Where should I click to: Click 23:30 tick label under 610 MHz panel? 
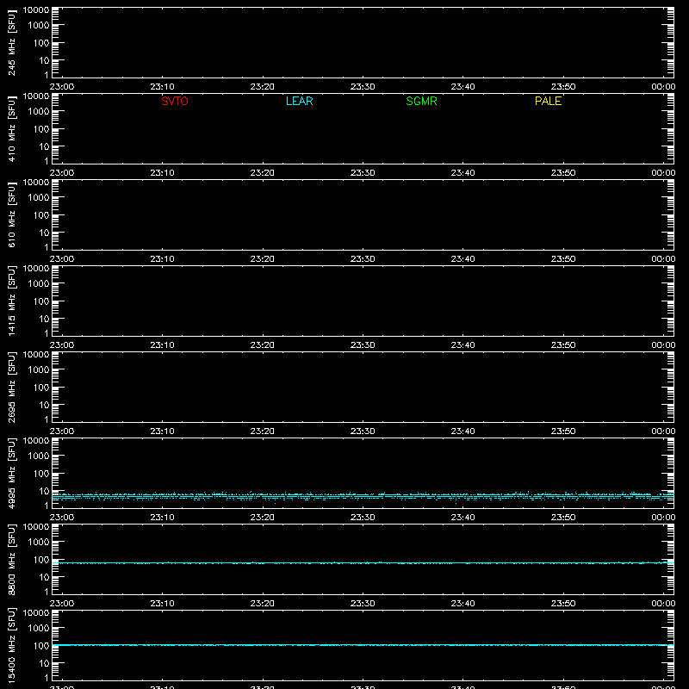click(363, 259)
